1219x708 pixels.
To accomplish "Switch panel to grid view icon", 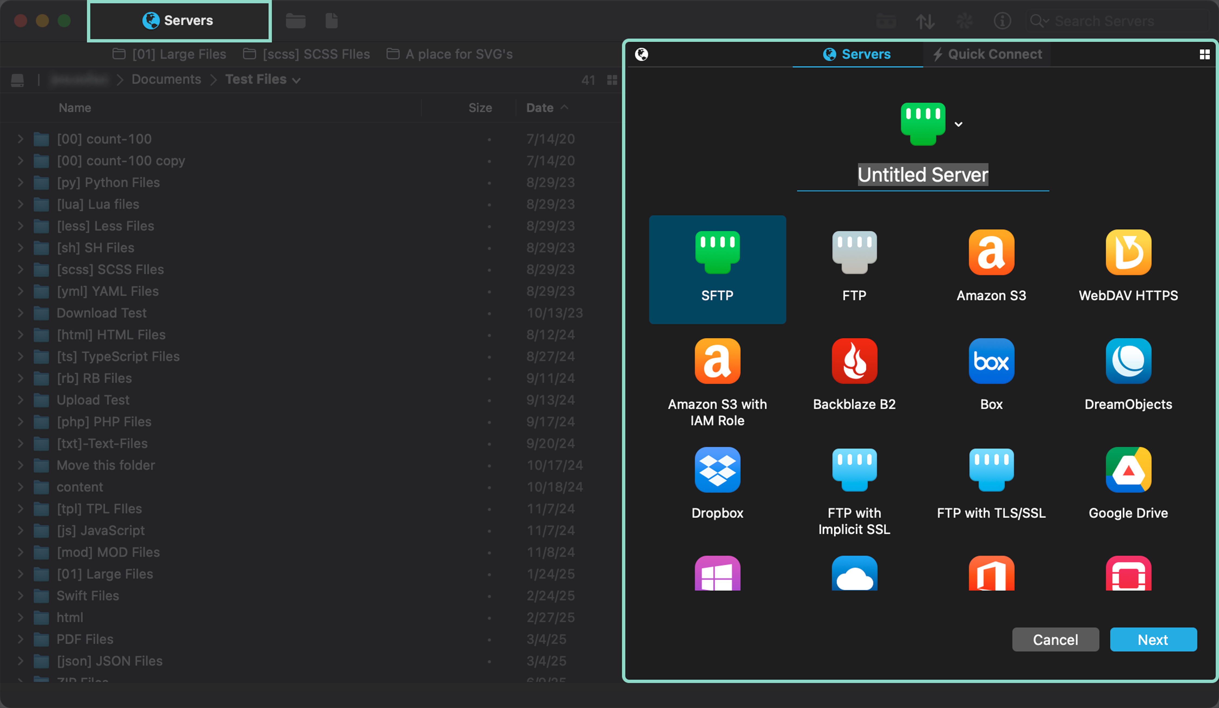I will pos(1205,54).
